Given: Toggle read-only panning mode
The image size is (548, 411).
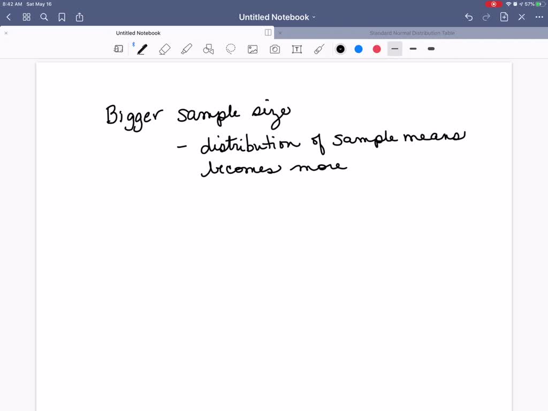Looking at the screenshot, I should pyautogui.click(x=118, y=49).
